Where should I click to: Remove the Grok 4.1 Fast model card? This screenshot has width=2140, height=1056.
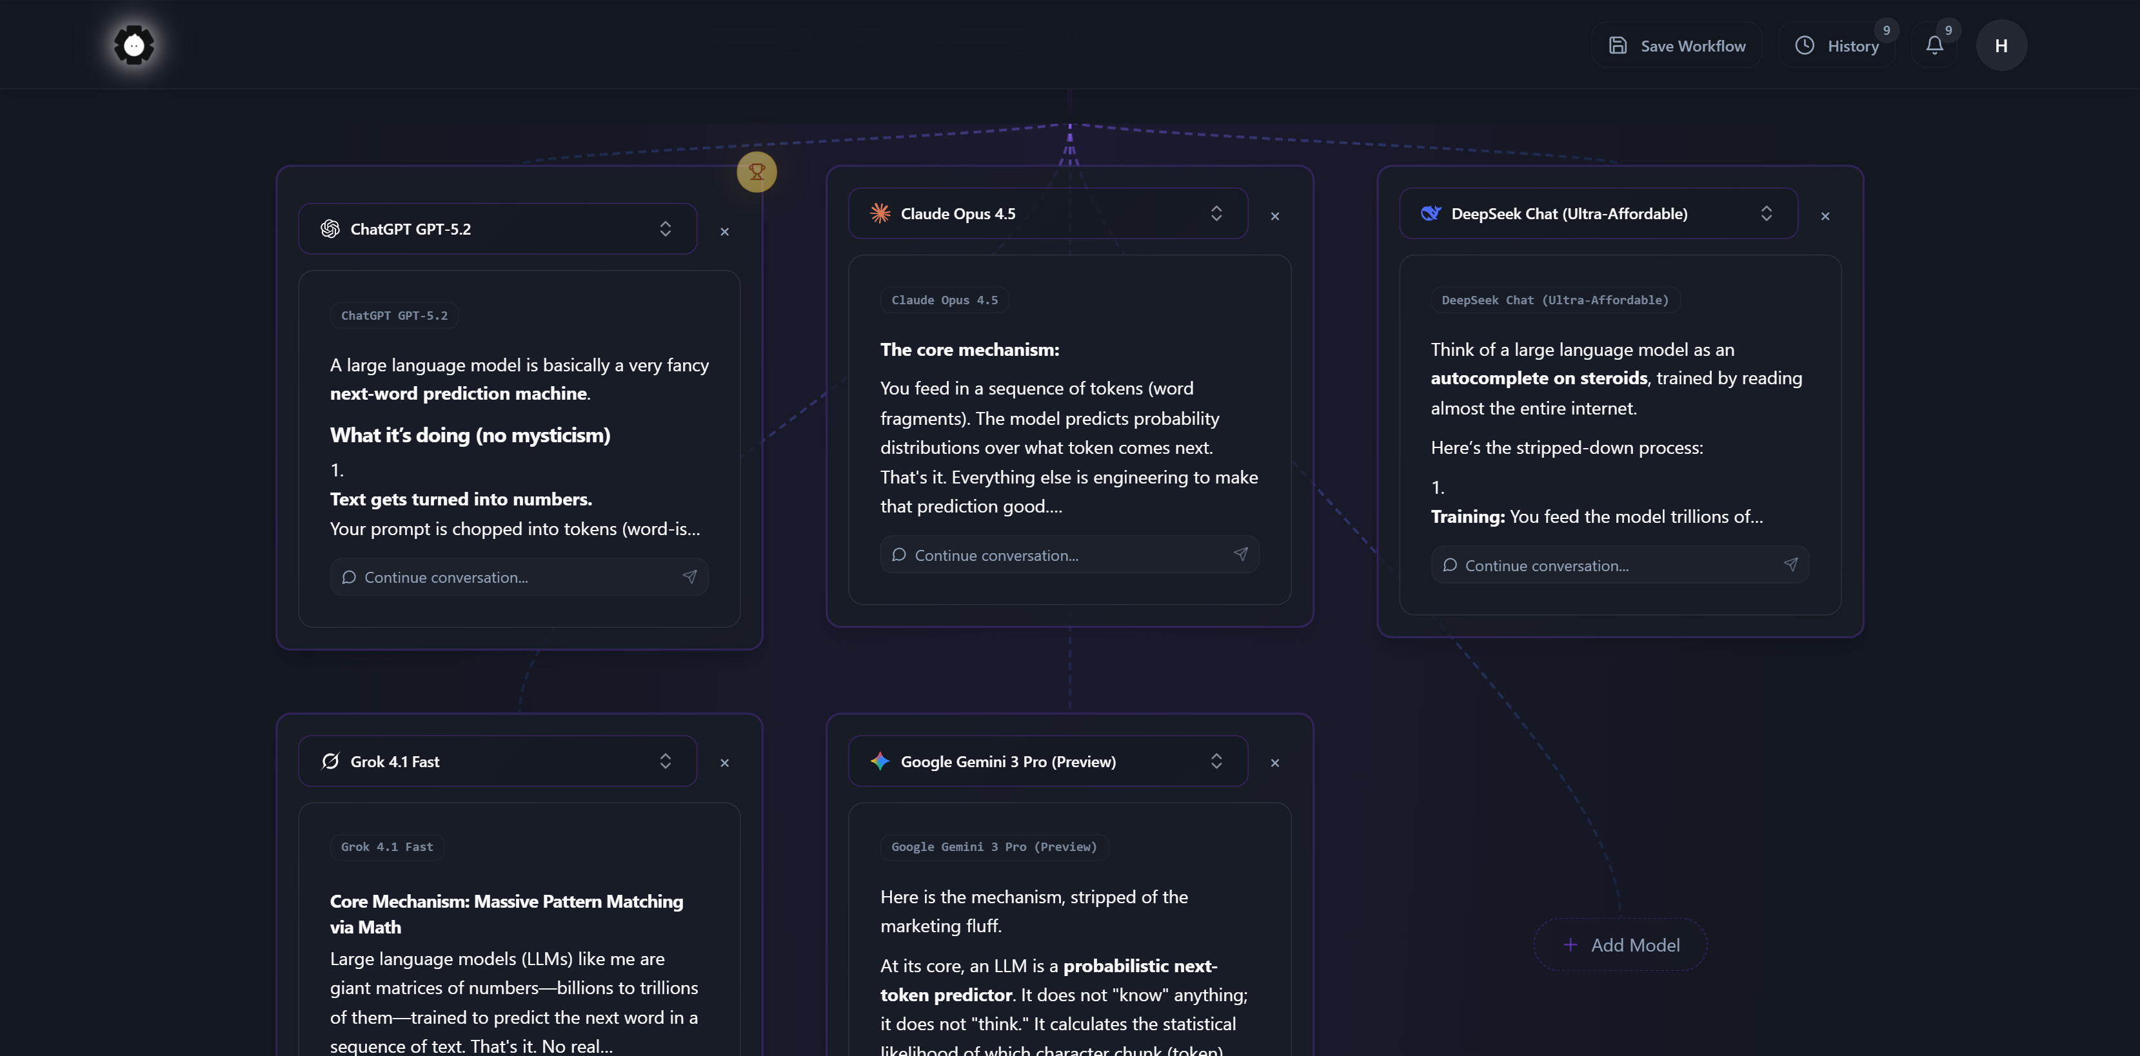point(724,763)
